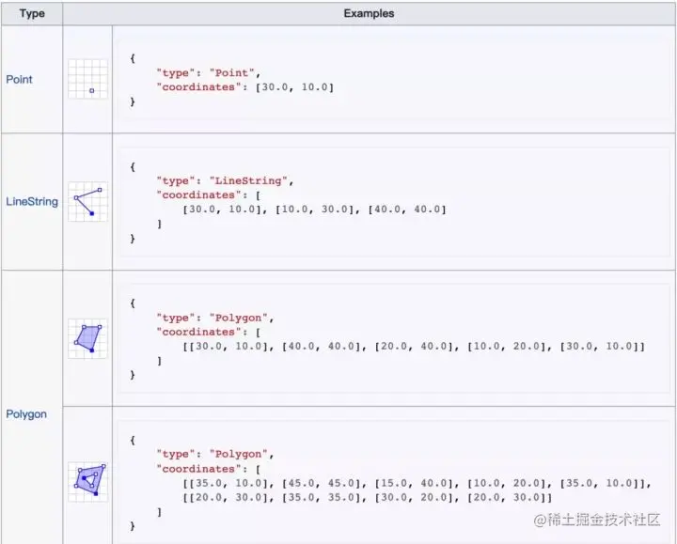
Task: Click the Polygon-with-hole thumbnail diagram
Action: coord(87,482)
